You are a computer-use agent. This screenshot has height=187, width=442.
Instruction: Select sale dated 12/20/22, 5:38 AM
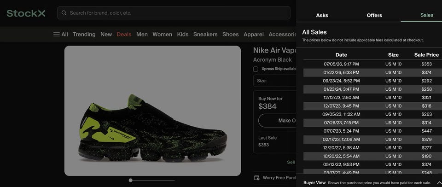372,147
